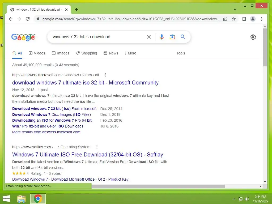
Task: Click the answers.microsoft.com URL breadcrumb
Action: (x=55, y=75)
